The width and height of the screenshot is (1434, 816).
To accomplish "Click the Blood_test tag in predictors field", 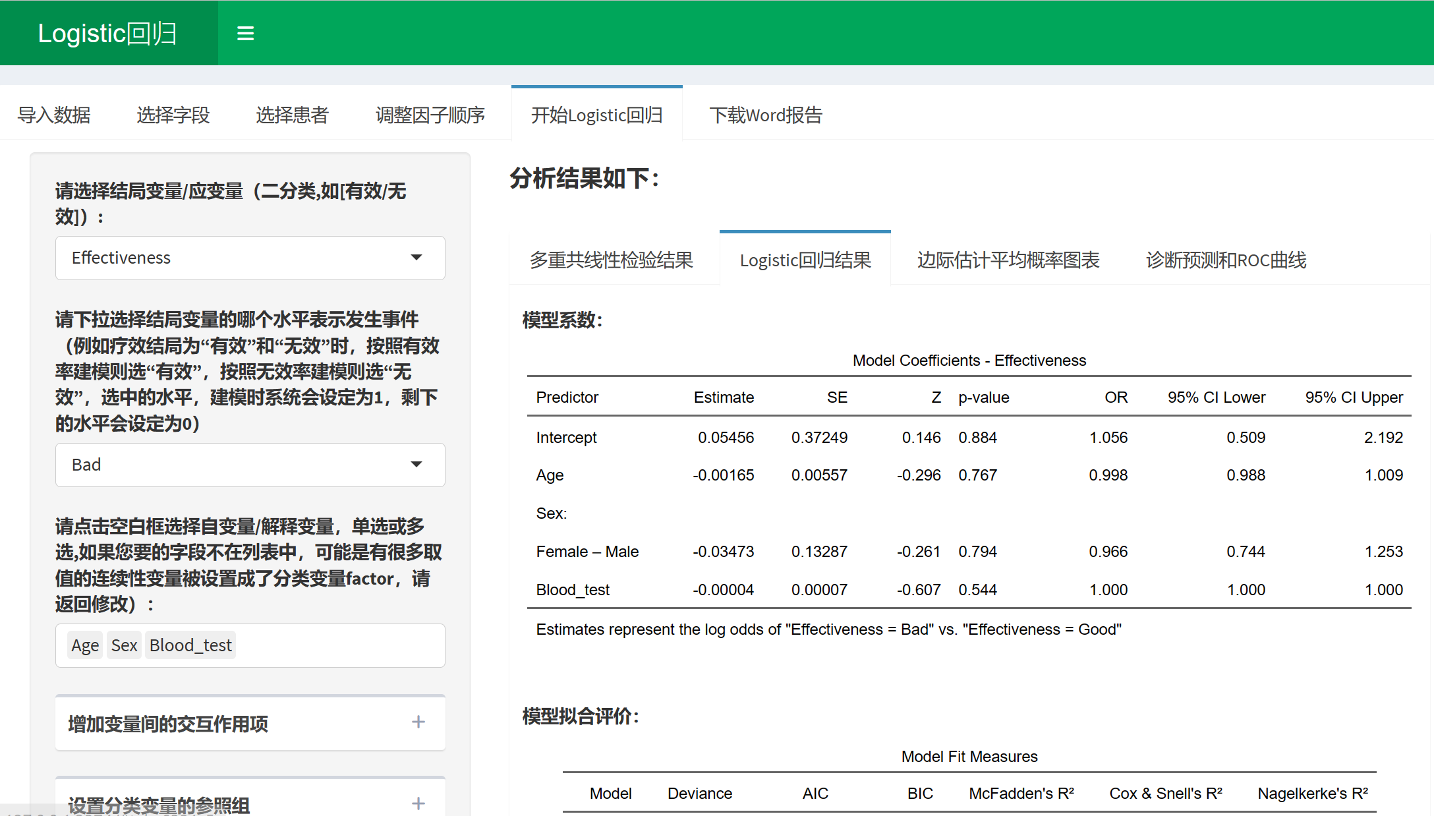I will pos(190,645).
